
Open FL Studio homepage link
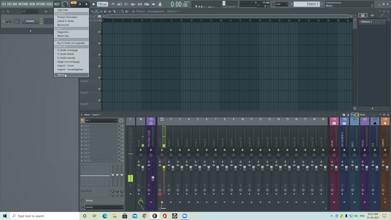[x=71, y=50]
